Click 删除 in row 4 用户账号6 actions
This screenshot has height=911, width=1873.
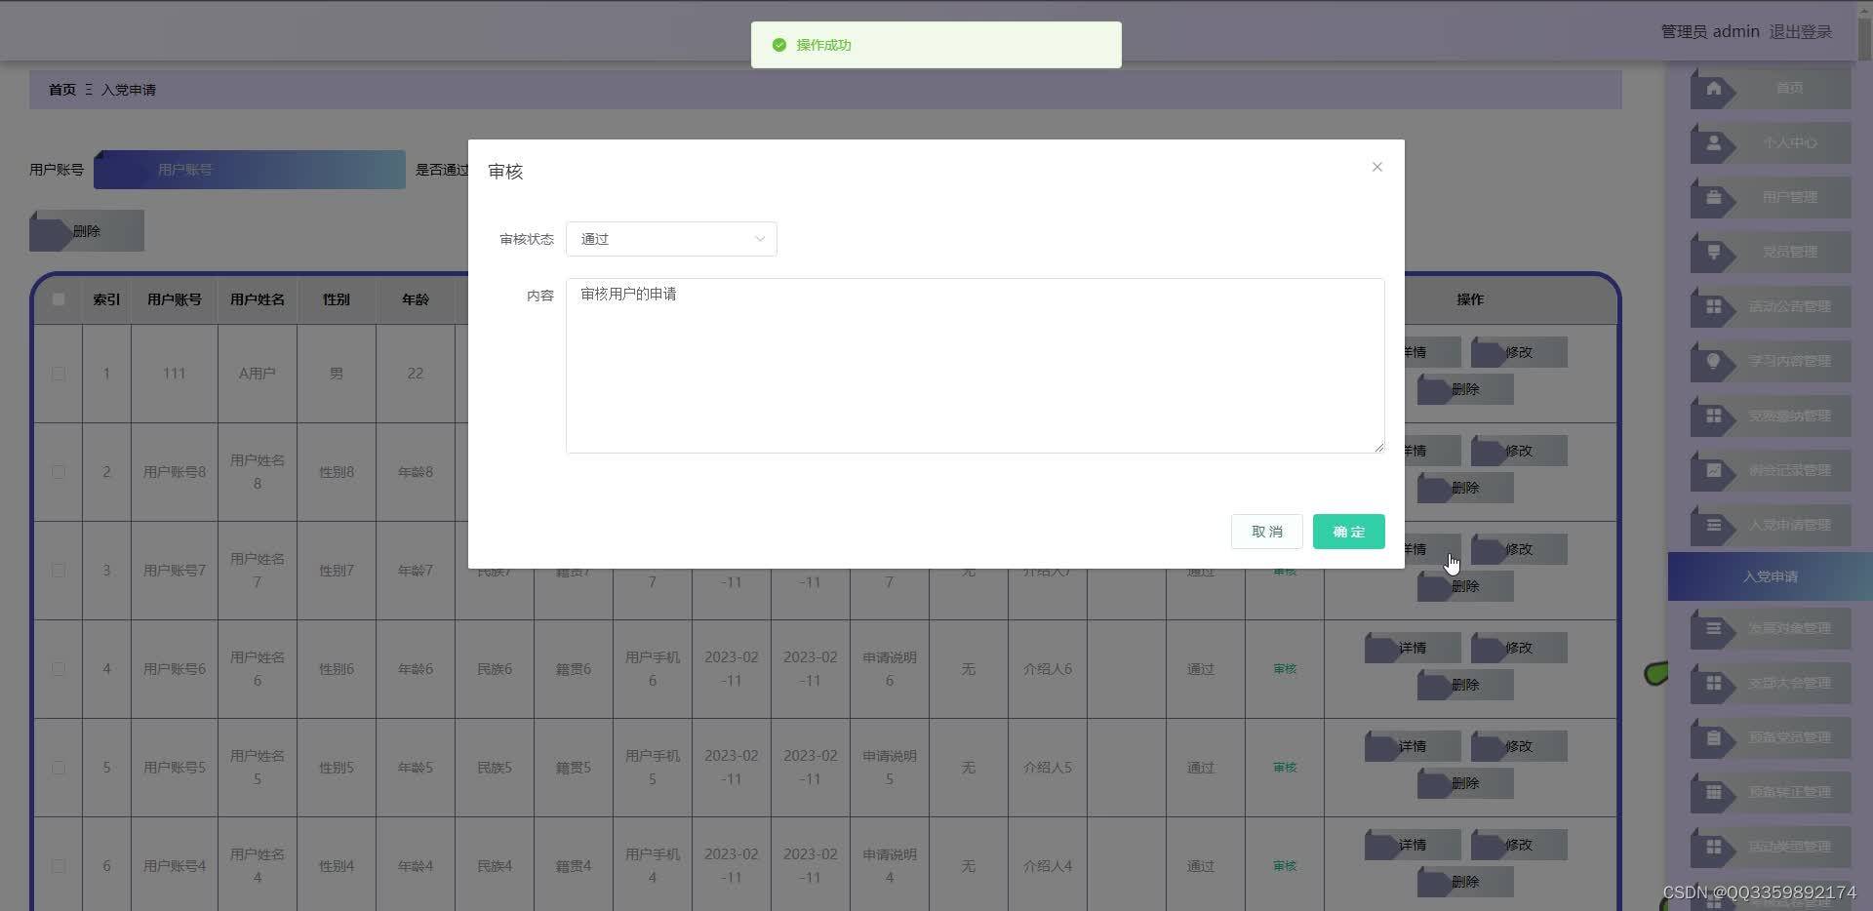(x=1465, y=685)
